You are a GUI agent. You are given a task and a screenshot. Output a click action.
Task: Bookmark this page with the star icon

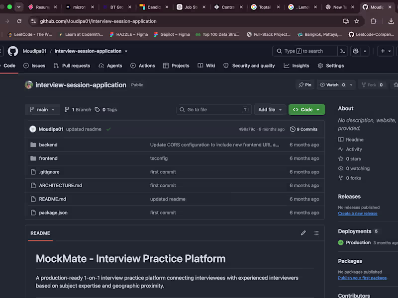[x=357, y=21]
